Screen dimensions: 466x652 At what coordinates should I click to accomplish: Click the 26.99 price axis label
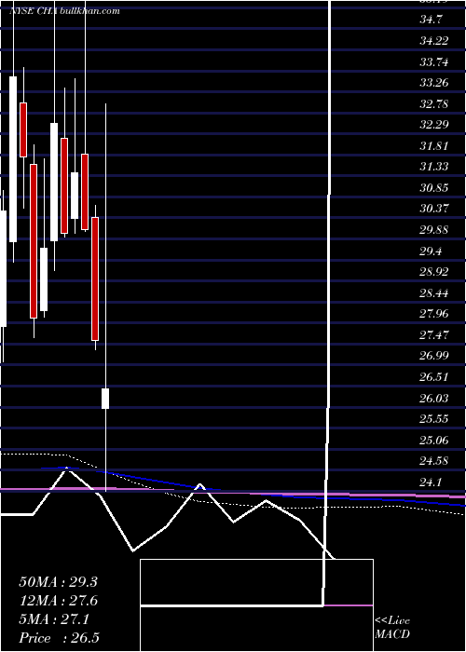pos(433,355)
